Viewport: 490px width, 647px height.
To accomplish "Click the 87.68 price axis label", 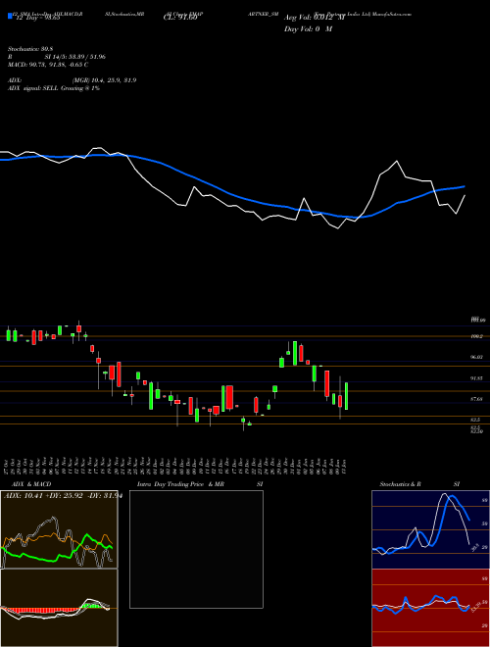I will pos(477,399).
